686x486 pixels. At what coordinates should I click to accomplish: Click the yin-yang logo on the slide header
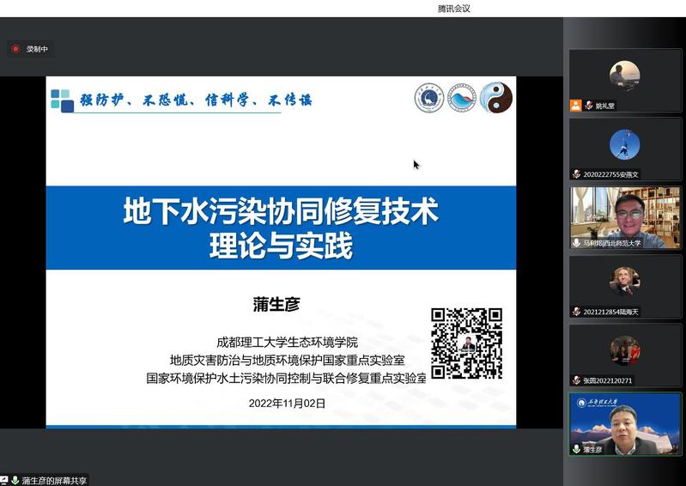pyautogui.click(x=495, y=98)
